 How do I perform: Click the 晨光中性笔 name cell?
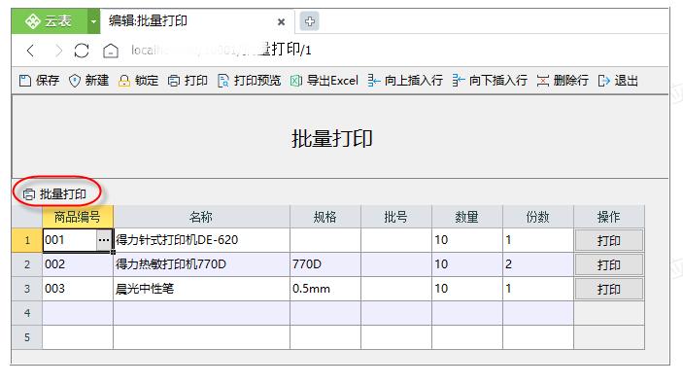click(202, 289)
